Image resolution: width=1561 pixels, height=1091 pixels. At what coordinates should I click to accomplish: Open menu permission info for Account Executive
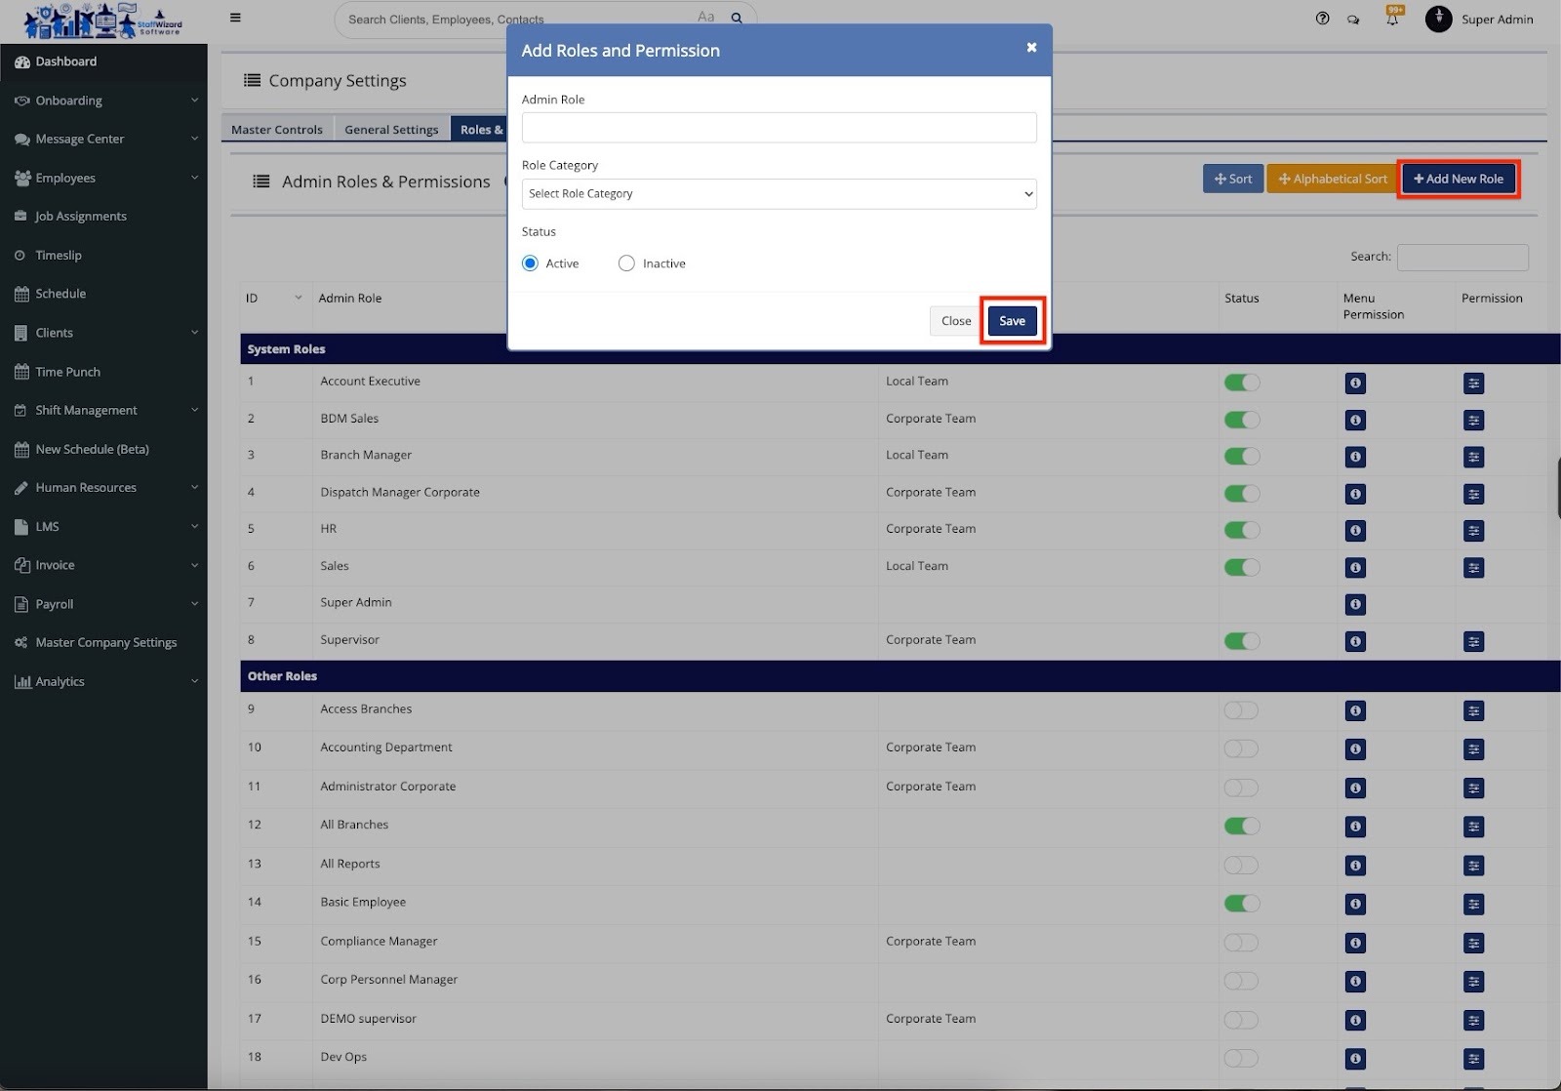tap(1354, 384)
